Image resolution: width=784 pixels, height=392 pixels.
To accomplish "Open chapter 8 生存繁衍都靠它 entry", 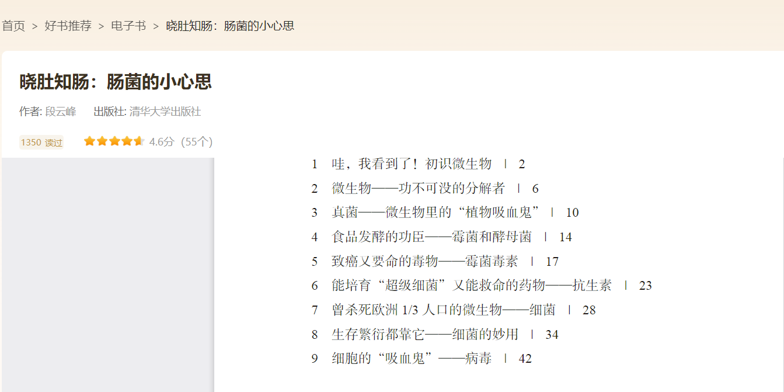I will point(435,335).
